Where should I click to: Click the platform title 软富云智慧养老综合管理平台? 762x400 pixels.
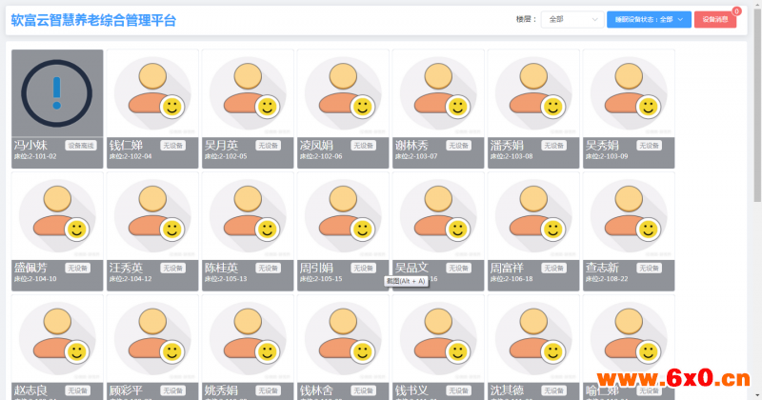point(93,20)
